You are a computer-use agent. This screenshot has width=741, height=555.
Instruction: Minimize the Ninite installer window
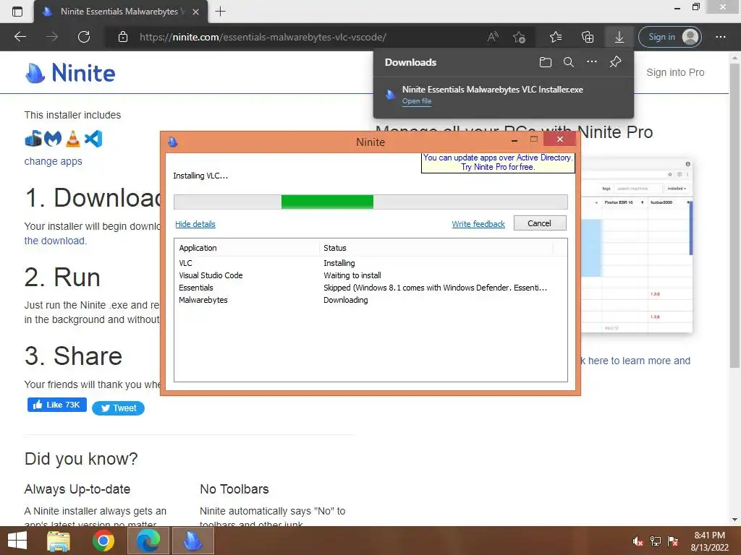coord(515,139)
